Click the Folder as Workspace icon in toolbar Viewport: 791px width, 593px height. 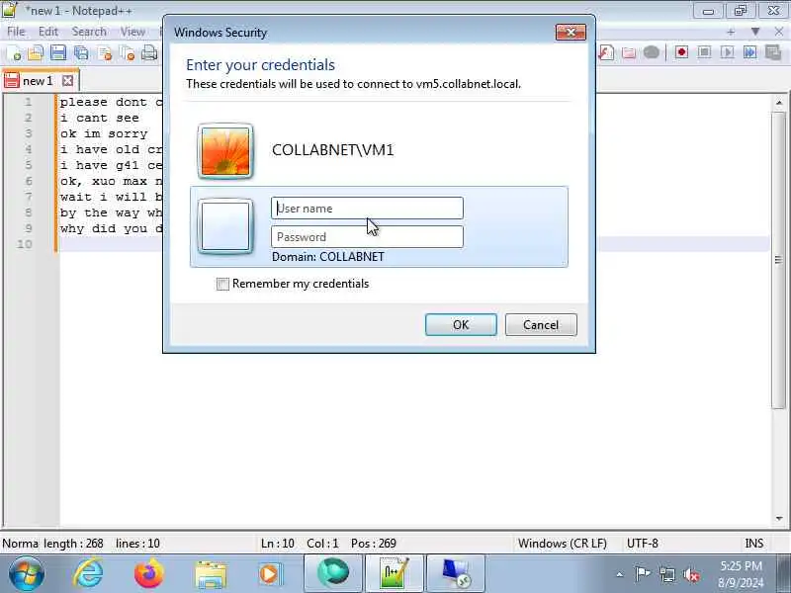coord(629,52)
